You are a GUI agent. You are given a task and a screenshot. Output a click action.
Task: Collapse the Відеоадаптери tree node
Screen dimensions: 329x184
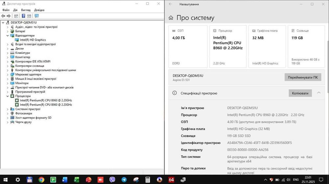click(8, 35)
